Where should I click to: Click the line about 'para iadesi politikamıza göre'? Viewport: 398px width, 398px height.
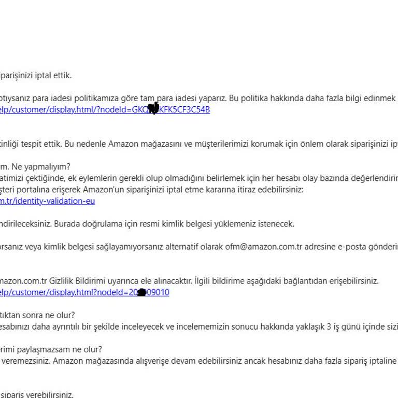click(199, 98)
